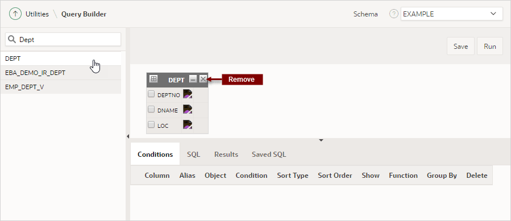The width and height of the screenshot is (511, 221).
Task: Click the Alias header
Action: coord(188,176)
